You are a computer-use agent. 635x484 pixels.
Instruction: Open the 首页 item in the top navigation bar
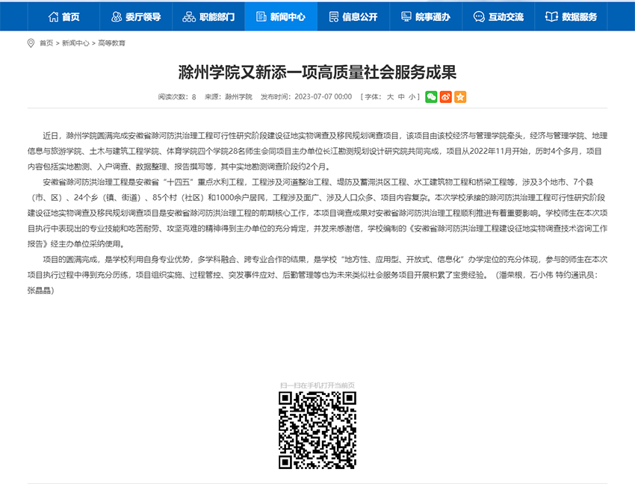click(x=63, y=16)
